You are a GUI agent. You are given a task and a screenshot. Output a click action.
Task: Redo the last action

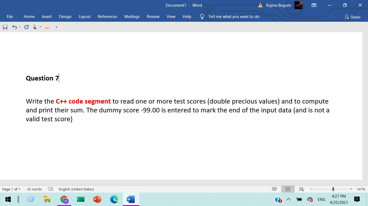26,27
